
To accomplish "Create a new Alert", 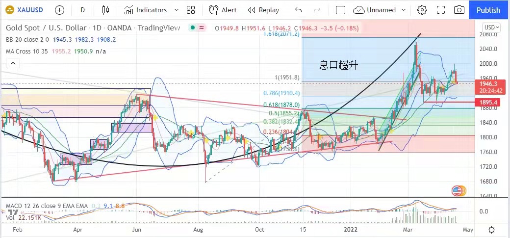I will click(223, 10).
